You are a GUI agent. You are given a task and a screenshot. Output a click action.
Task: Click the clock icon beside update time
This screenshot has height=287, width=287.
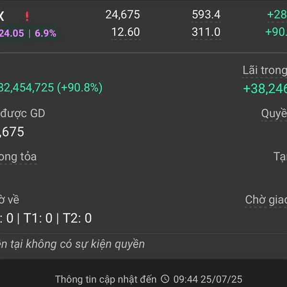pos(165,279)
